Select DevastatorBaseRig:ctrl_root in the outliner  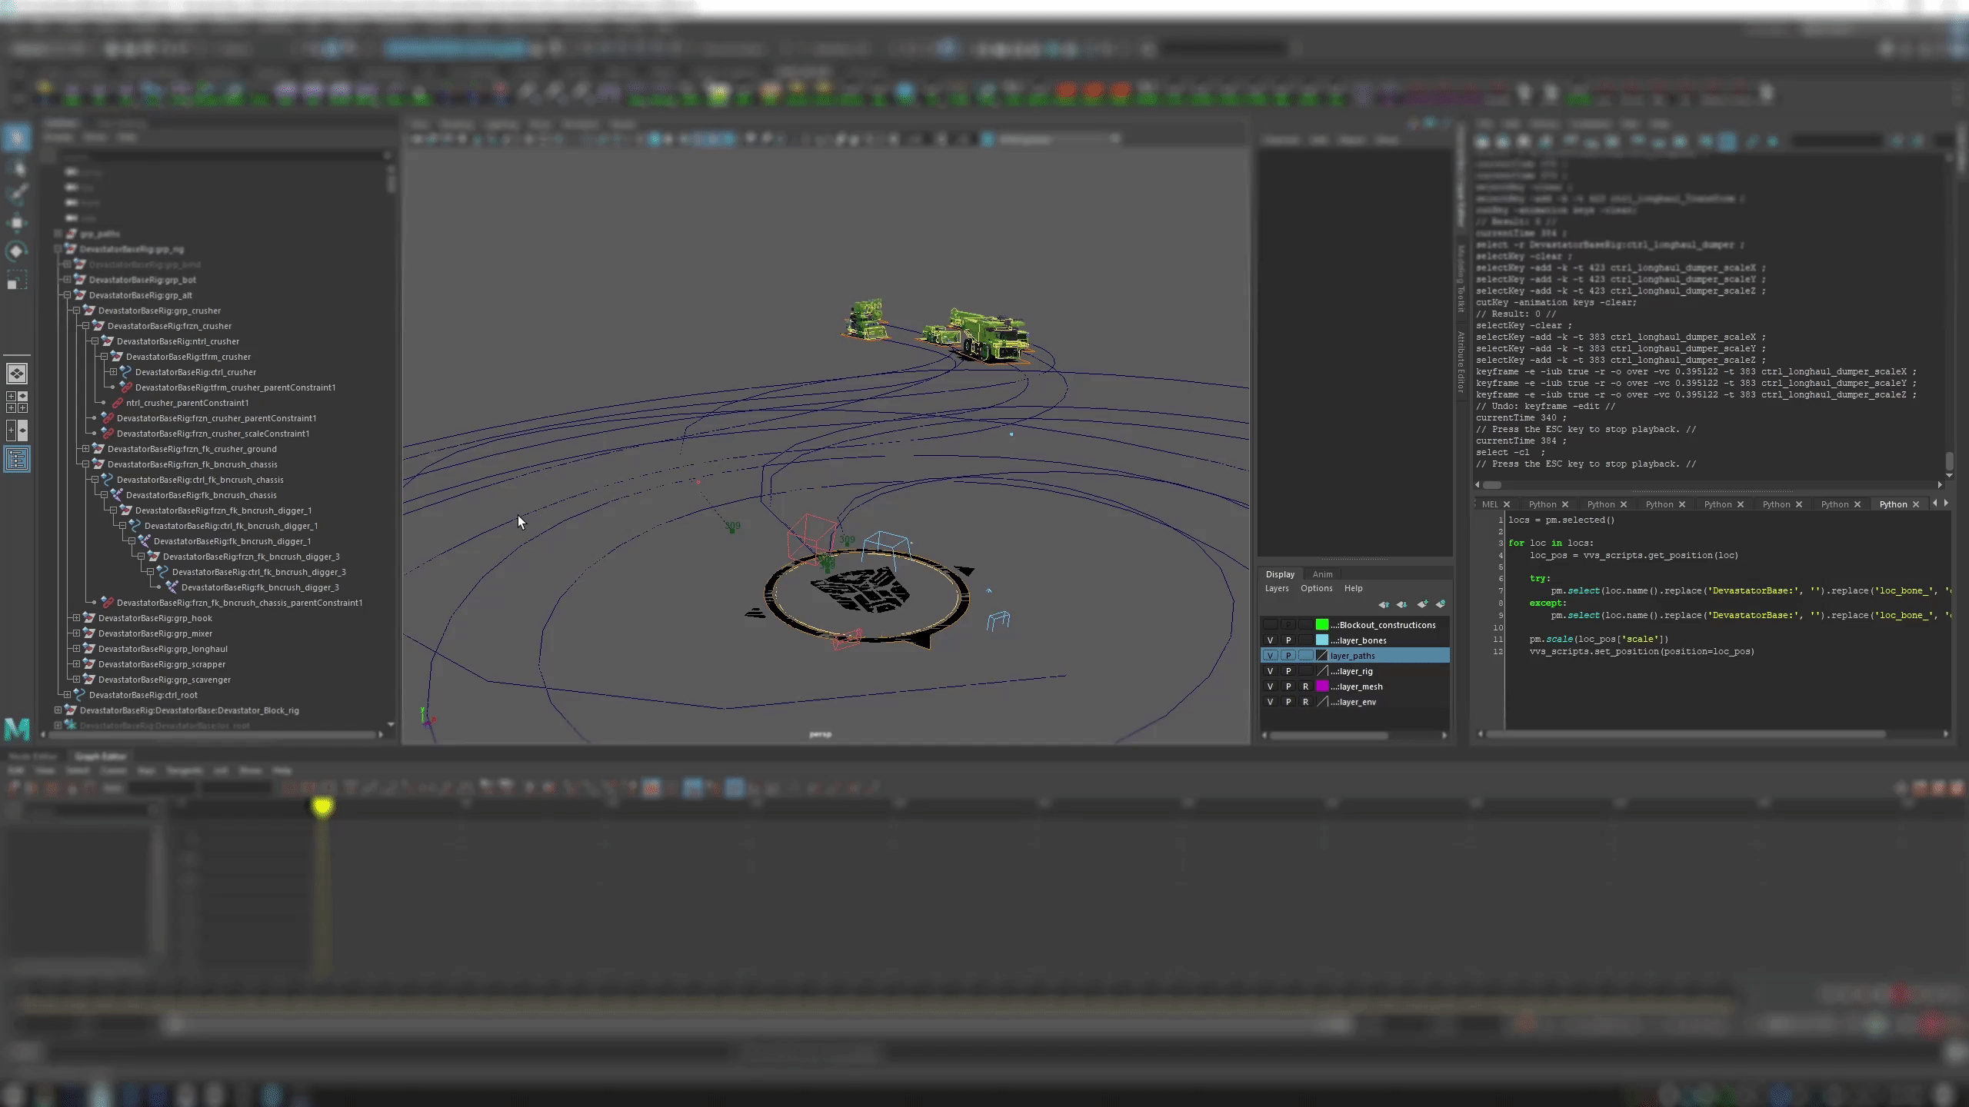pos(143,695)
